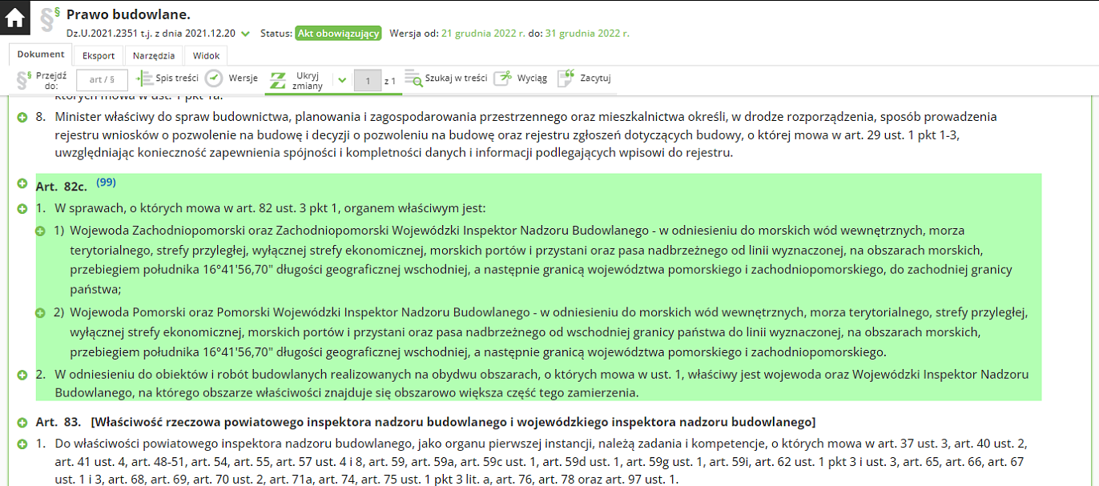This screenshot has height=486, width=1099.
Task: Click the Wyciąg scissors icon
Action: coord(502,78)
